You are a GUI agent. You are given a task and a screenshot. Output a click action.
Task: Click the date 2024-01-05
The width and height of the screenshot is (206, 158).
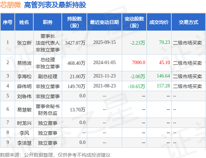click(104, 62)
